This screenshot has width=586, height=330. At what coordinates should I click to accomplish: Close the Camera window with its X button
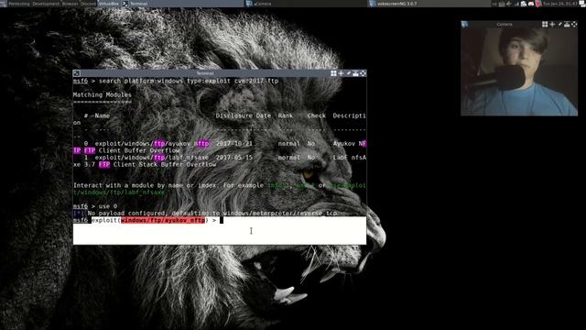click(x=574, y=25)
